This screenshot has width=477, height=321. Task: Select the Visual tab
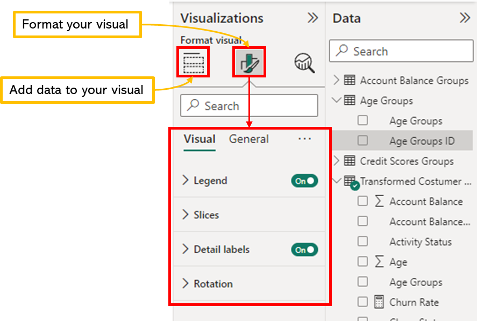pyautogui.click(x=200, y=139)
